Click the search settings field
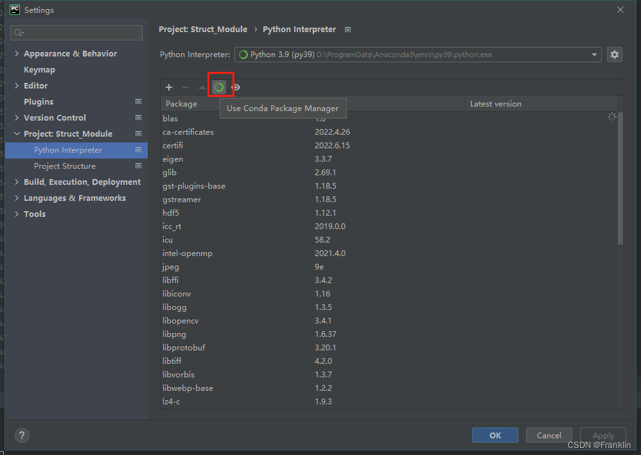 pos(76,33)
